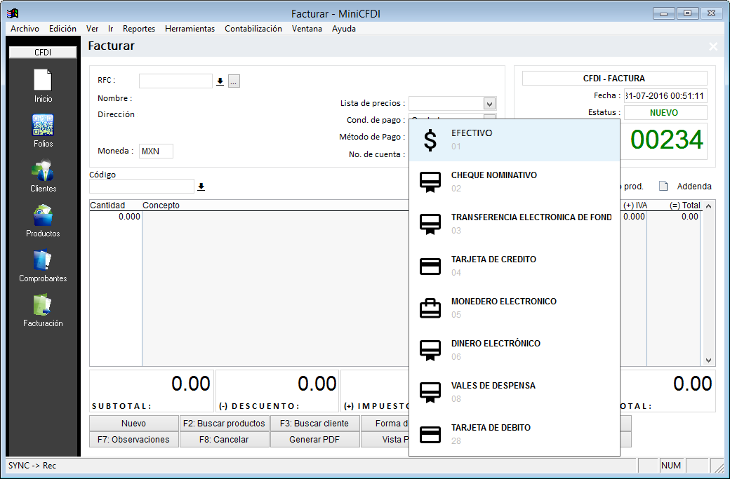
Task: Open the Clientes sidebar icon
Action: pos(43,170)
